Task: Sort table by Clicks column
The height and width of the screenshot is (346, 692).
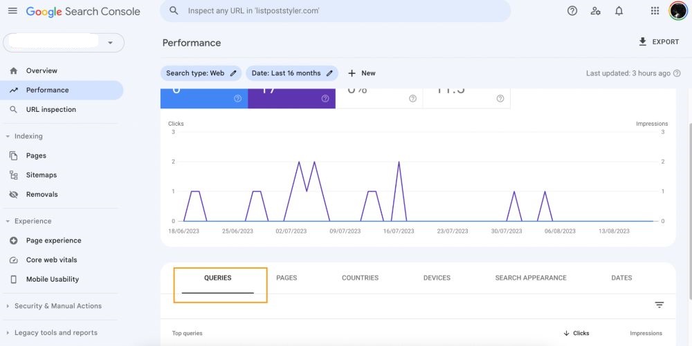Action: (x=576, y=334)
